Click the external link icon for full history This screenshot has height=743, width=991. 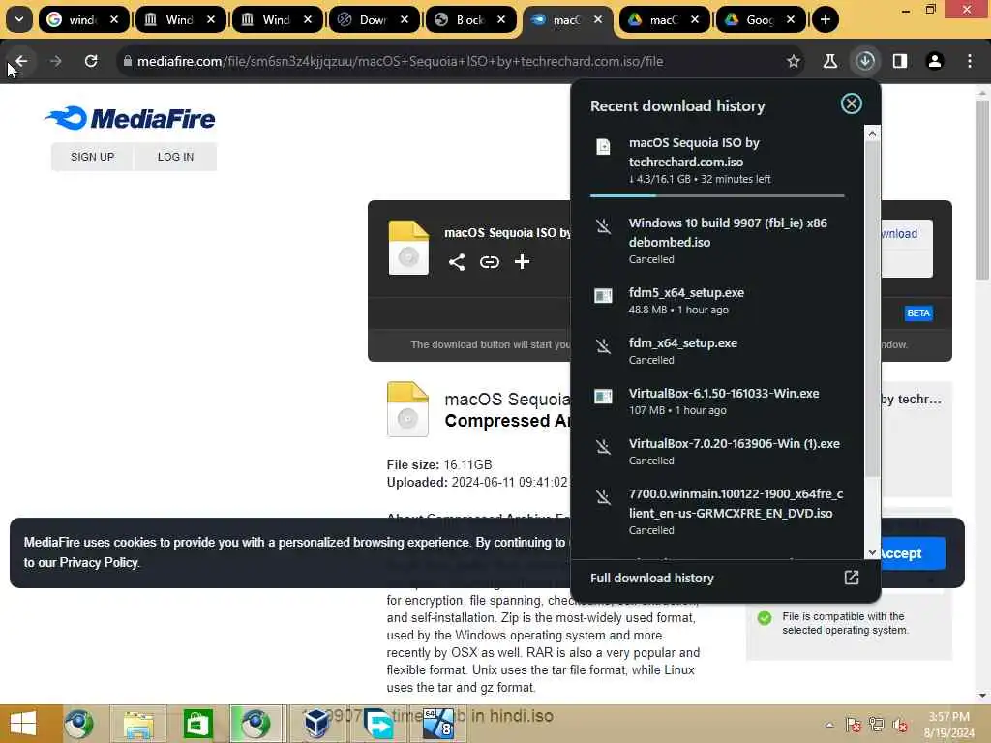coord(852,578)
